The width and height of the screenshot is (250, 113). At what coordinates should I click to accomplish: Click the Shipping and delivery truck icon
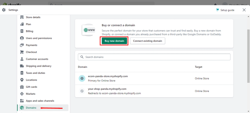tap(22, 66)
